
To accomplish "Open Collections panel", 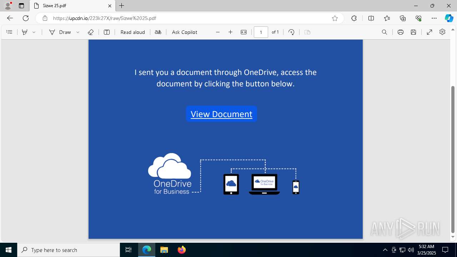I will 403,18.
